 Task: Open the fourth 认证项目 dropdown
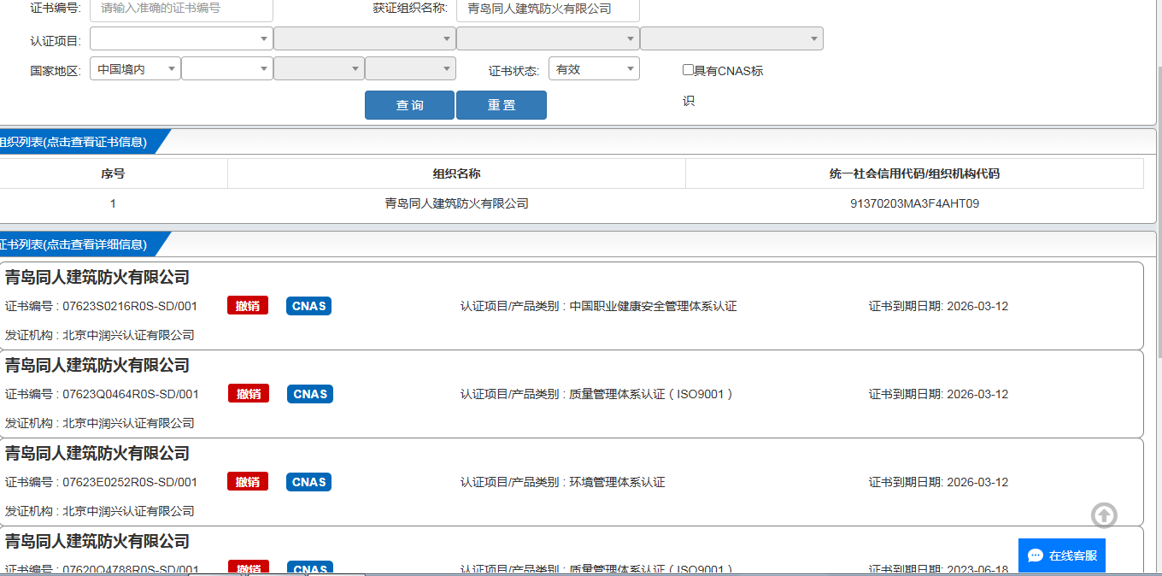click(x=731, y=38)
